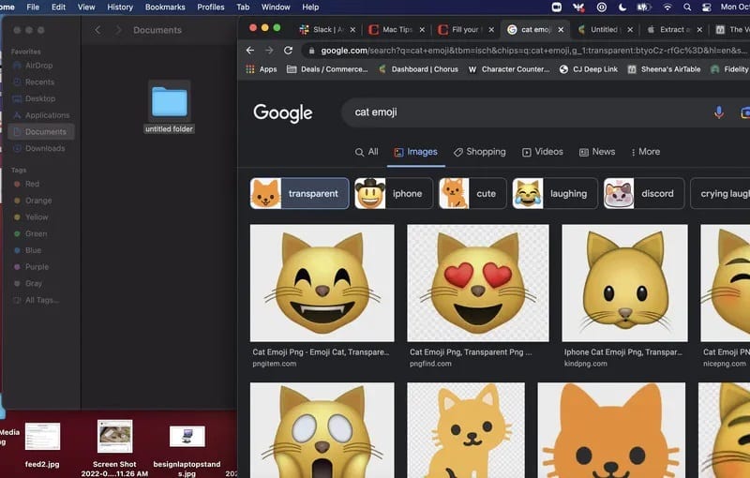Viewport: 750px width, 478px height.
Task: Click the Wi-Fi icon in menu bar
Action: pos(667,7)
